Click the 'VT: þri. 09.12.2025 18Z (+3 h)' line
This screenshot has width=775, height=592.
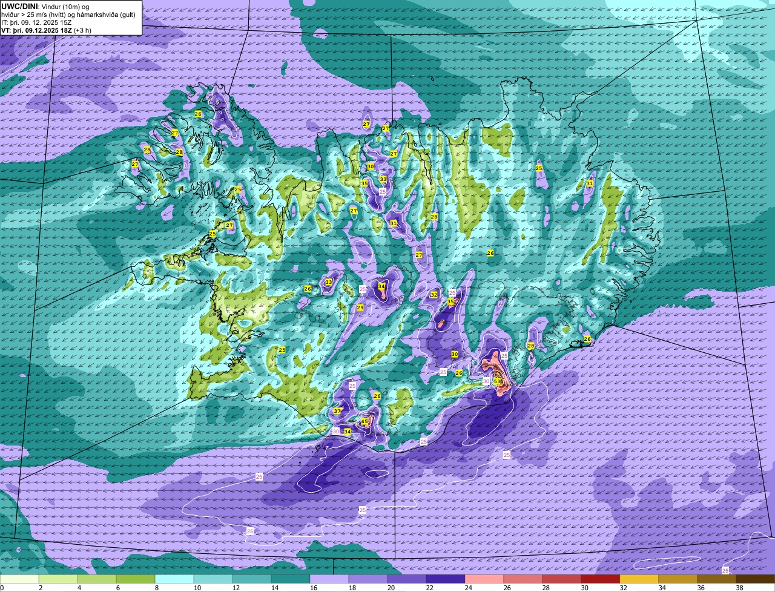[x=47, y=30]
